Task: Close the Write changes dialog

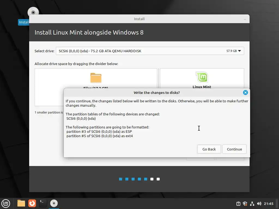Action: pos(245,93)
